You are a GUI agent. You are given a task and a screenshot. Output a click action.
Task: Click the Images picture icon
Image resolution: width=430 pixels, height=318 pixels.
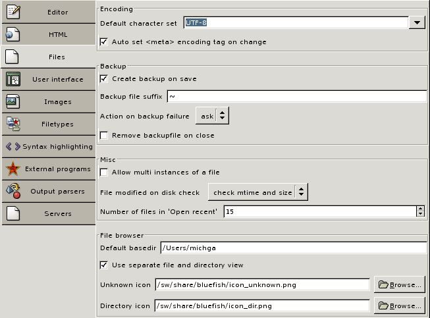13,101
